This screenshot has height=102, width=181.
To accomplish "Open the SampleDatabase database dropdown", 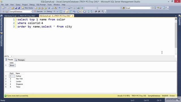I will 31,12.
